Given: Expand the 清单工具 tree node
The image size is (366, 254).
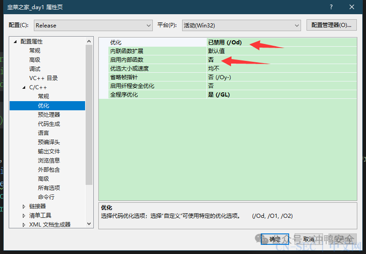Looking at the screenshot, I should click(24, 216).
